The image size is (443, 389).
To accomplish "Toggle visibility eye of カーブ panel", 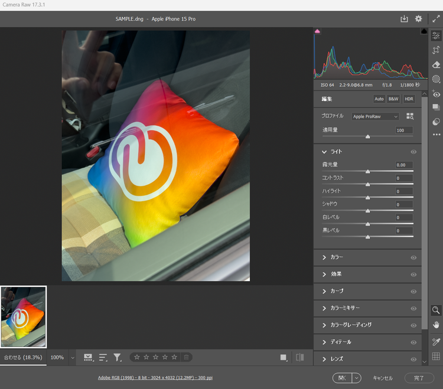I will tap(413, 292).
